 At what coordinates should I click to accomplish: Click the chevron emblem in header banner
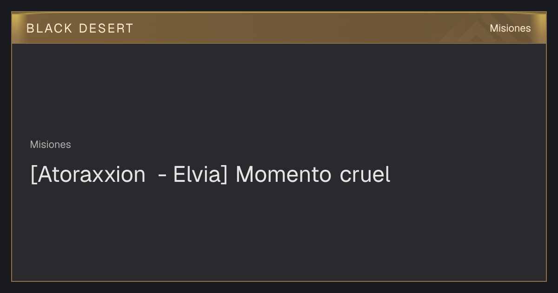479,29
